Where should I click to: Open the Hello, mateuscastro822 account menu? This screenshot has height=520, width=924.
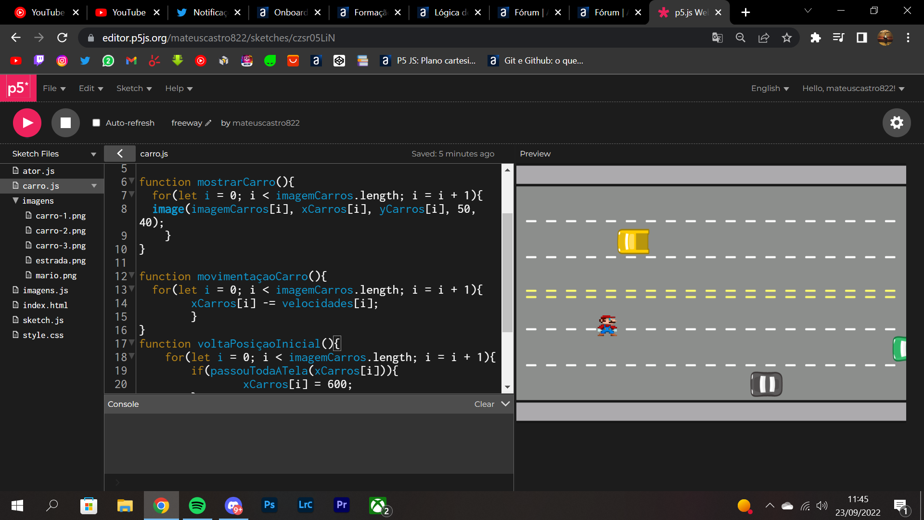click(x=853, y=88)
